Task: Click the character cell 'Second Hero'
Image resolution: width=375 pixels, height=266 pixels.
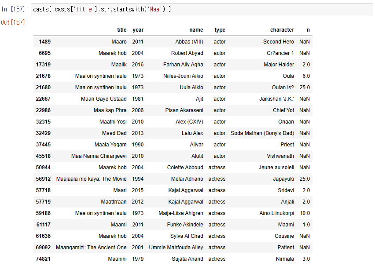Action: click(279, 42)
